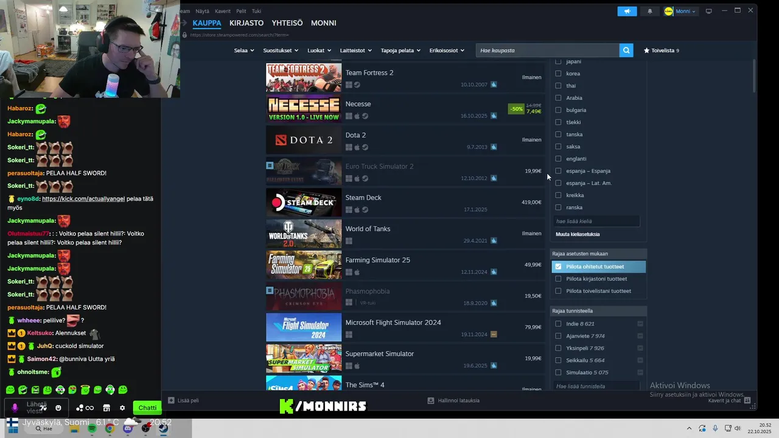Click the green Chatti button
779x438 pixels.
[147, 408]
